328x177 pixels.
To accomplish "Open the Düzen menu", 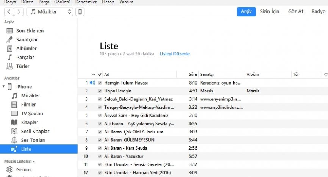I will coord(27,2).
